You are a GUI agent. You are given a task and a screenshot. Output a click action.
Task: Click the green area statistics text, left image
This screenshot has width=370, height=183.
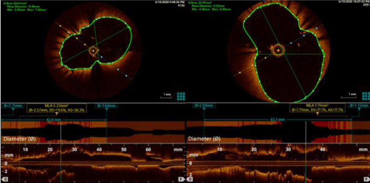24,6
